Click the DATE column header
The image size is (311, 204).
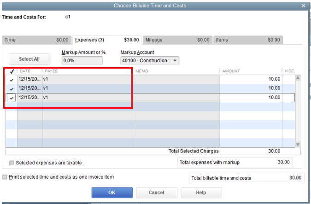[25, 71]
